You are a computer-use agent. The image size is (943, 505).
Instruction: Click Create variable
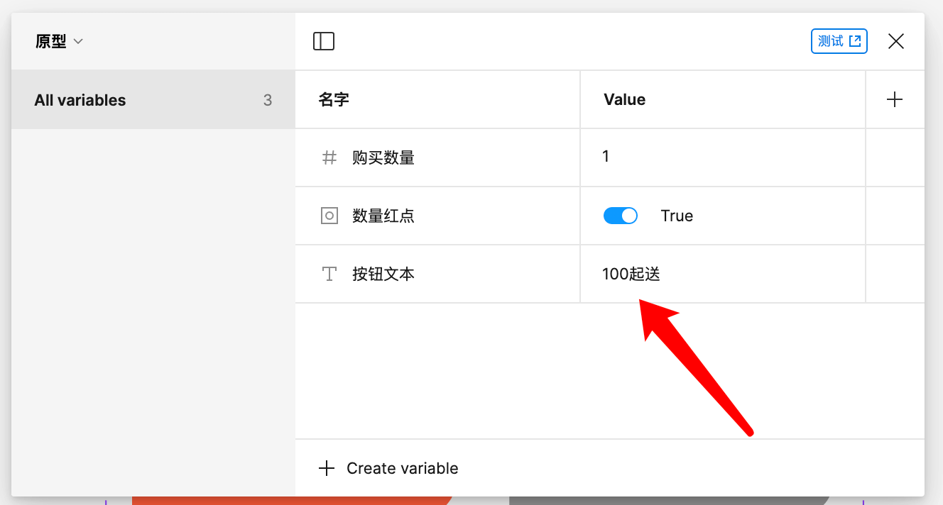pyautogui.click(x=402, y=468)
